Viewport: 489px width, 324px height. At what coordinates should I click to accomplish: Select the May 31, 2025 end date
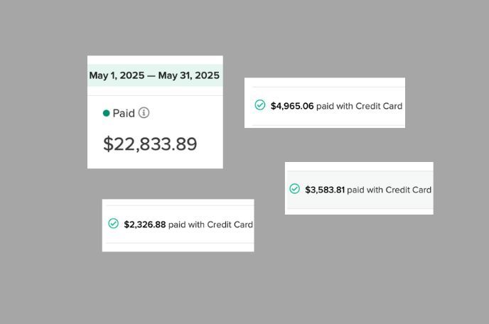tap(188, 75)
